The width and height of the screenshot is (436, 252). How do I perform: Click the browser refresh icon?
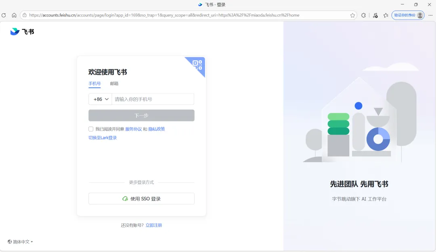point(4,15)
